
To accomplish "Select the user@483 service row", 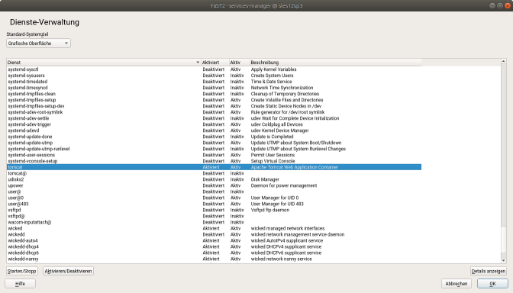I will tap(214, 204).
